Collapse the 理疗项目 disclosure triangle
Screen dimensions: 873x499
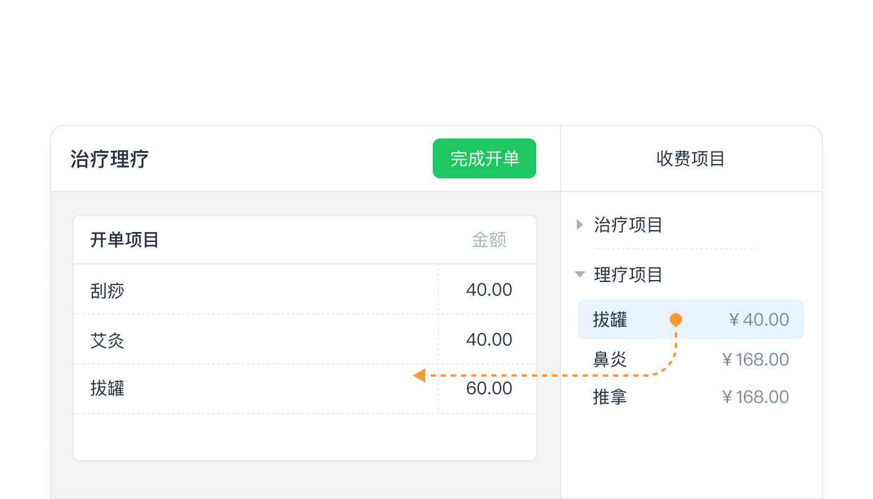[580, 274]
